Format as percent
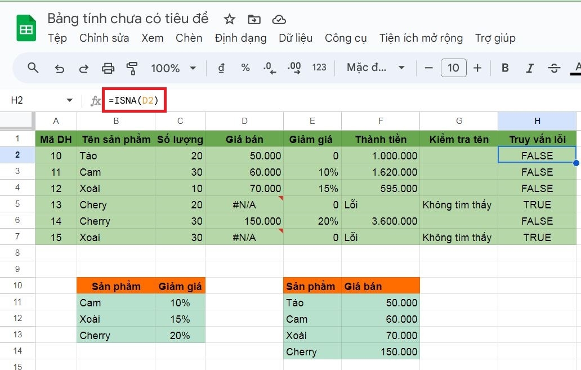581x370 pixels. coord(245,68)
